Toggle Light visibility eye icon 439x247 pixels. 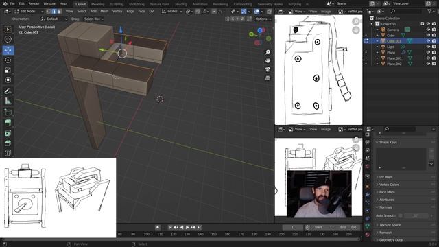(x=428, y=47)
